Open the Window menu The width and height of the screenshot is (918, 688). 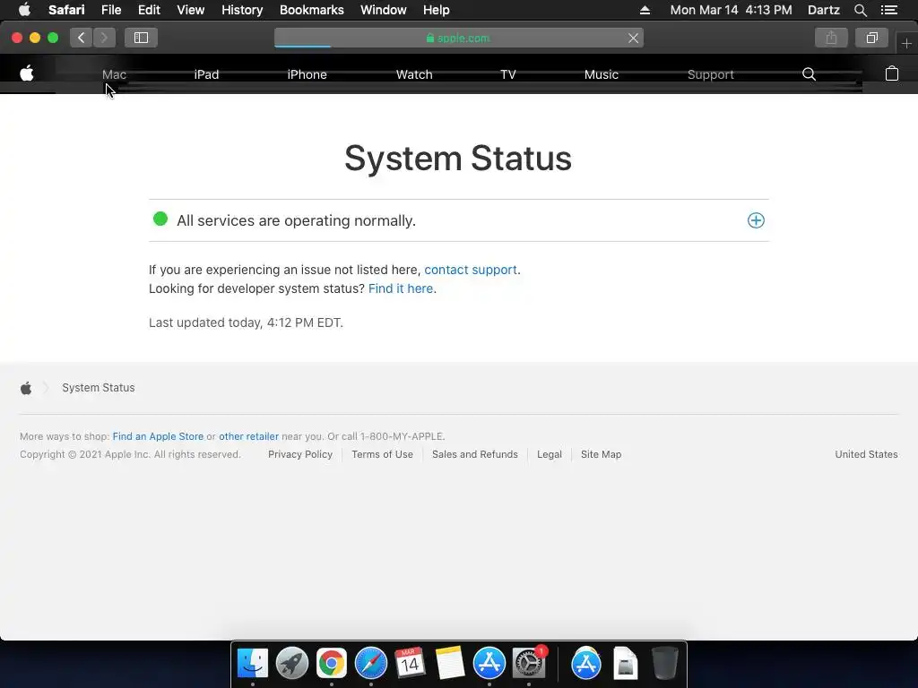383,10
